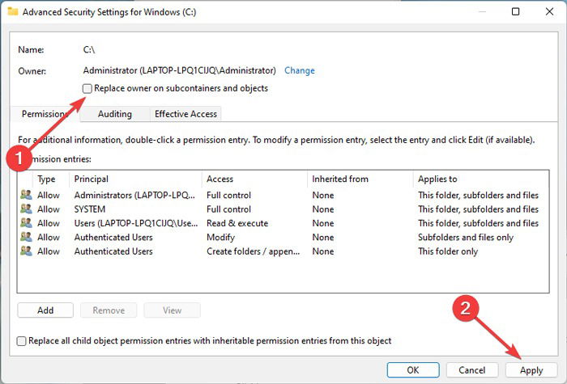Select the SYSTEM principal entry
The width and height of the screenshot is (567, 384).
[90, 209]
